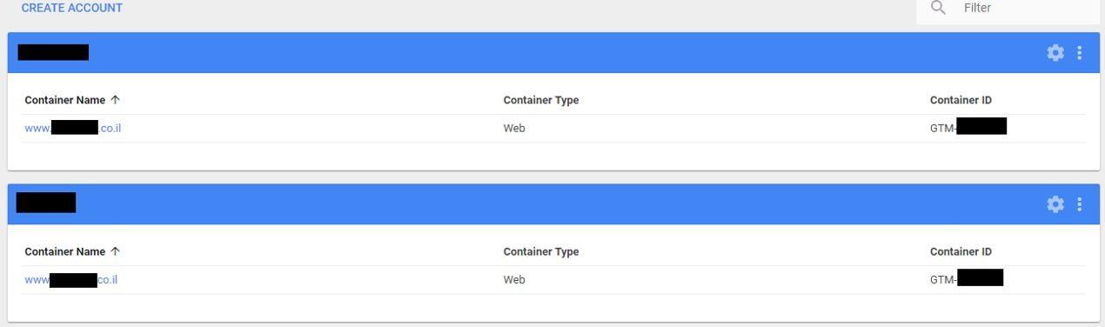
Task: Click Container ID header in first table
Action: point(961,100)
